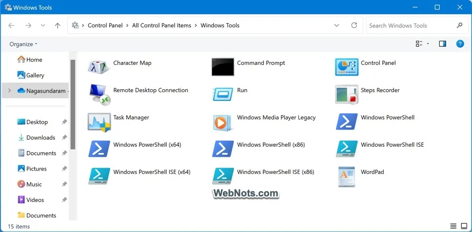Select the plain Windows PowerShell icon

(347, 121)
